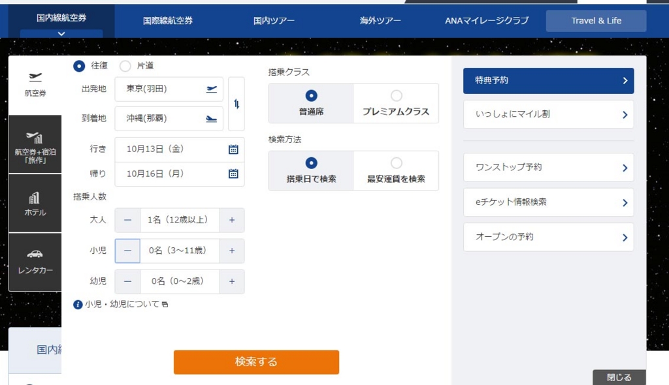
Task: Switch to the ANAマイレージクラブ tab
Action: coord(487,21)
